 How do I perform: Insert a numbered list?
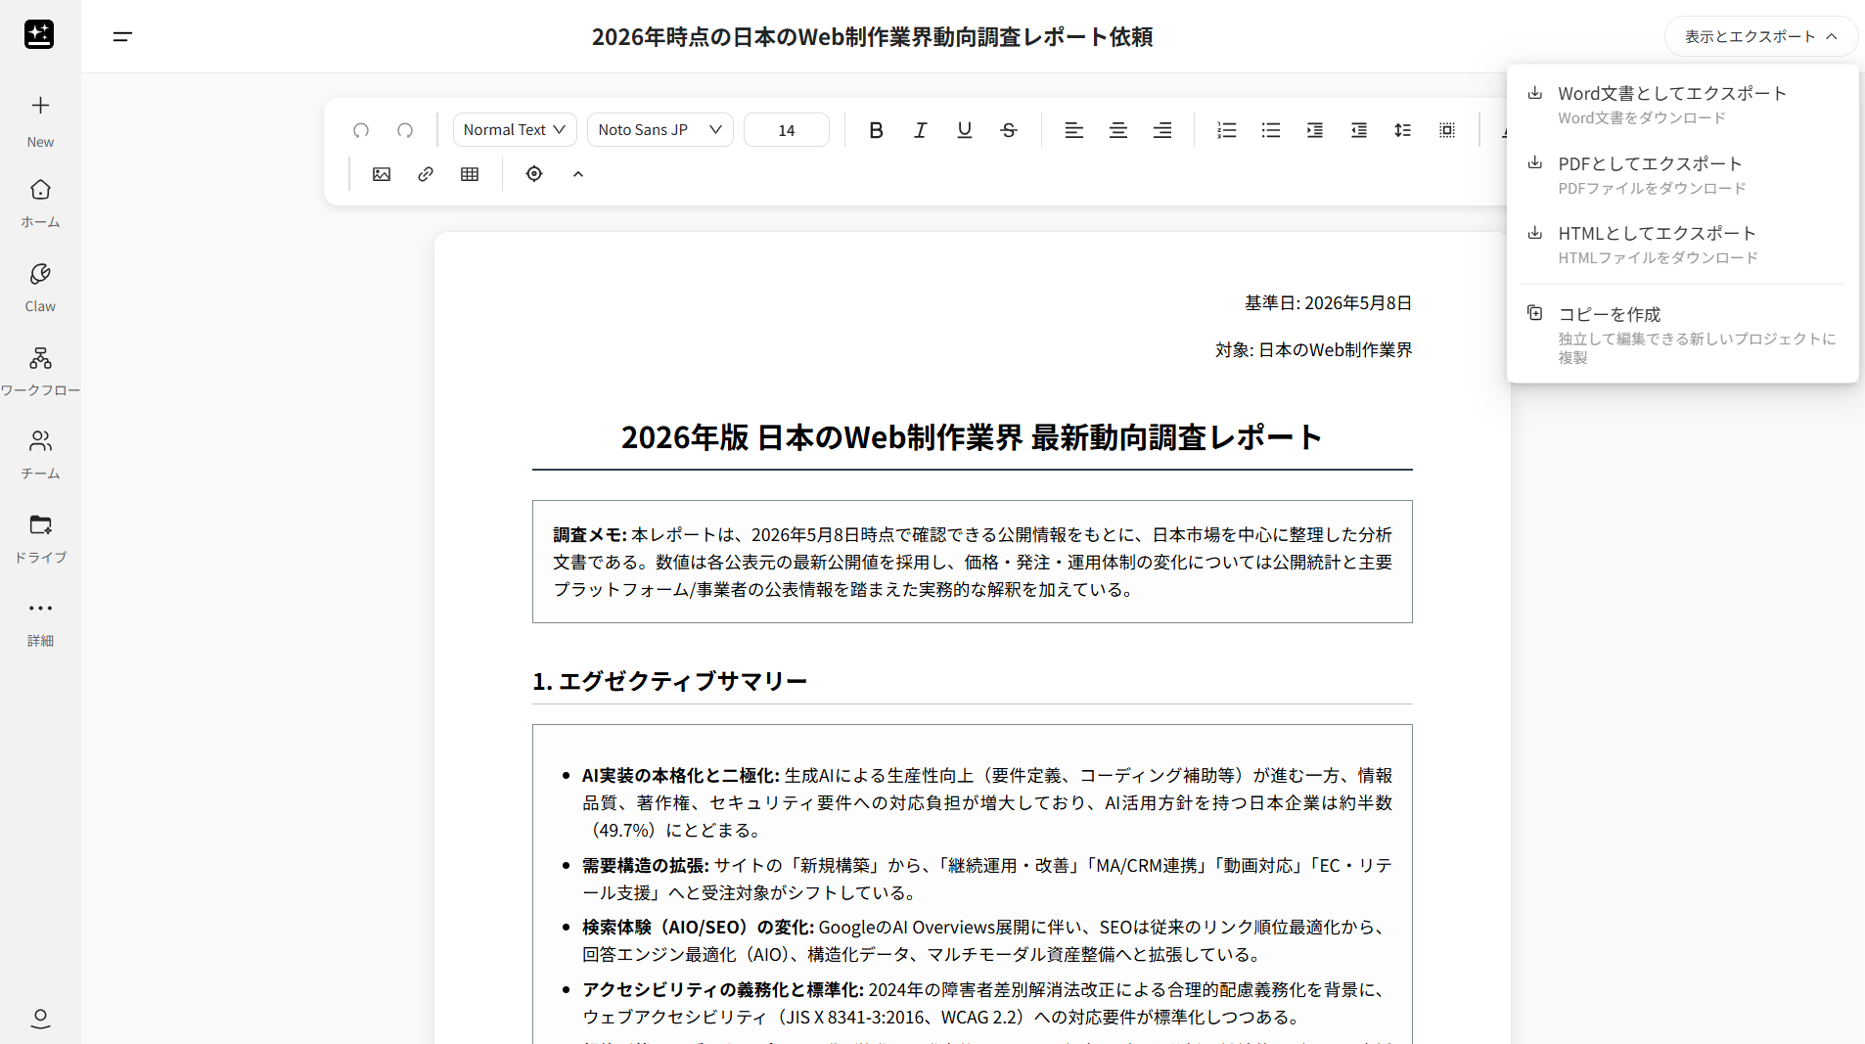click(x=1226, y=130)
